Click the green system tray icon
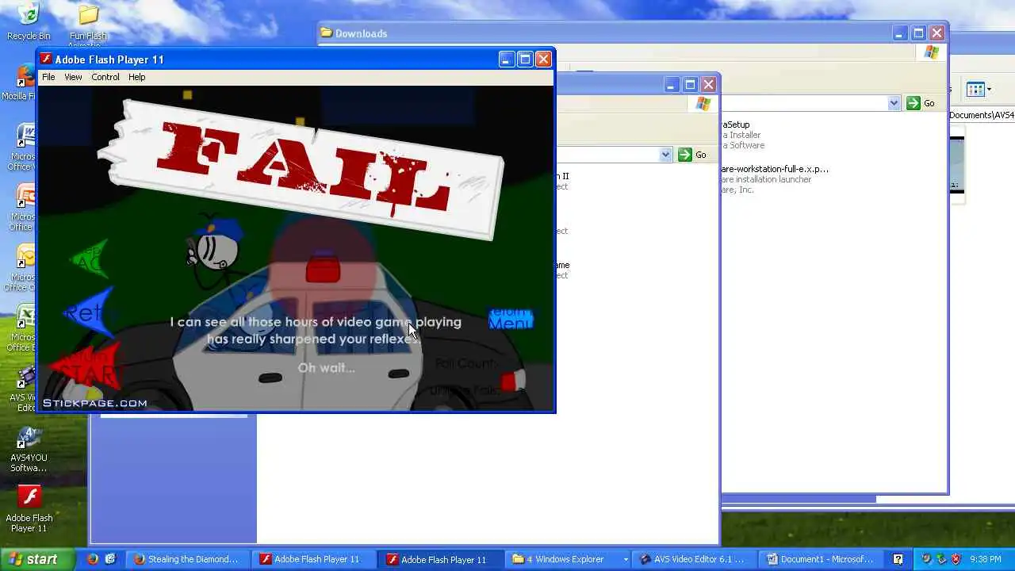 (x=940, y=559)
